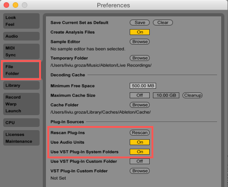Toggle Create Analysis Files off
Image resolution: width=228 pixels, height=187 pixels.
pos(140,32)
